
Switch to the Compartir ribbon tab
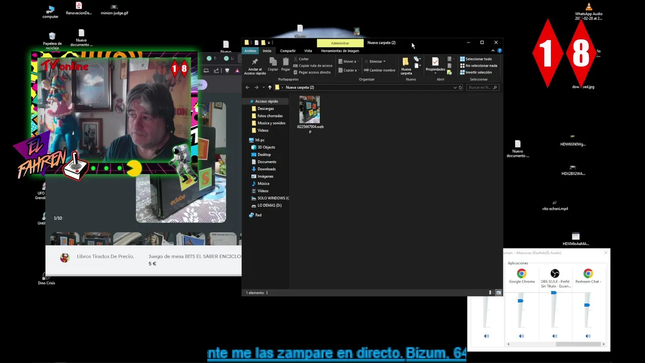288,50
